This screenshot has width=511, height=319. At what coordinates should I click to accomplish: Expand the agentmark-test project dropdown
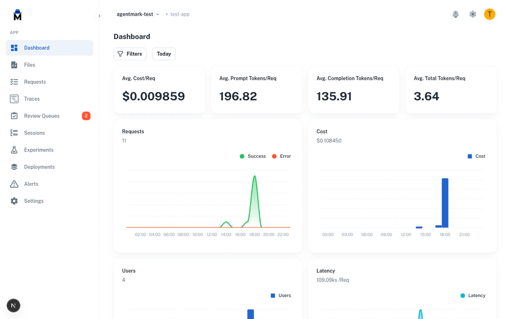pyautogui.click(x=137, y=14)
